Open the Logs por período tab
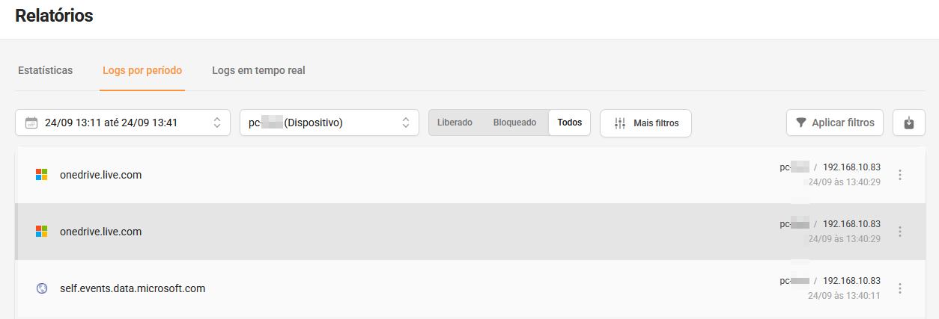This screenshot has height=319, width=939. [142, 70]
